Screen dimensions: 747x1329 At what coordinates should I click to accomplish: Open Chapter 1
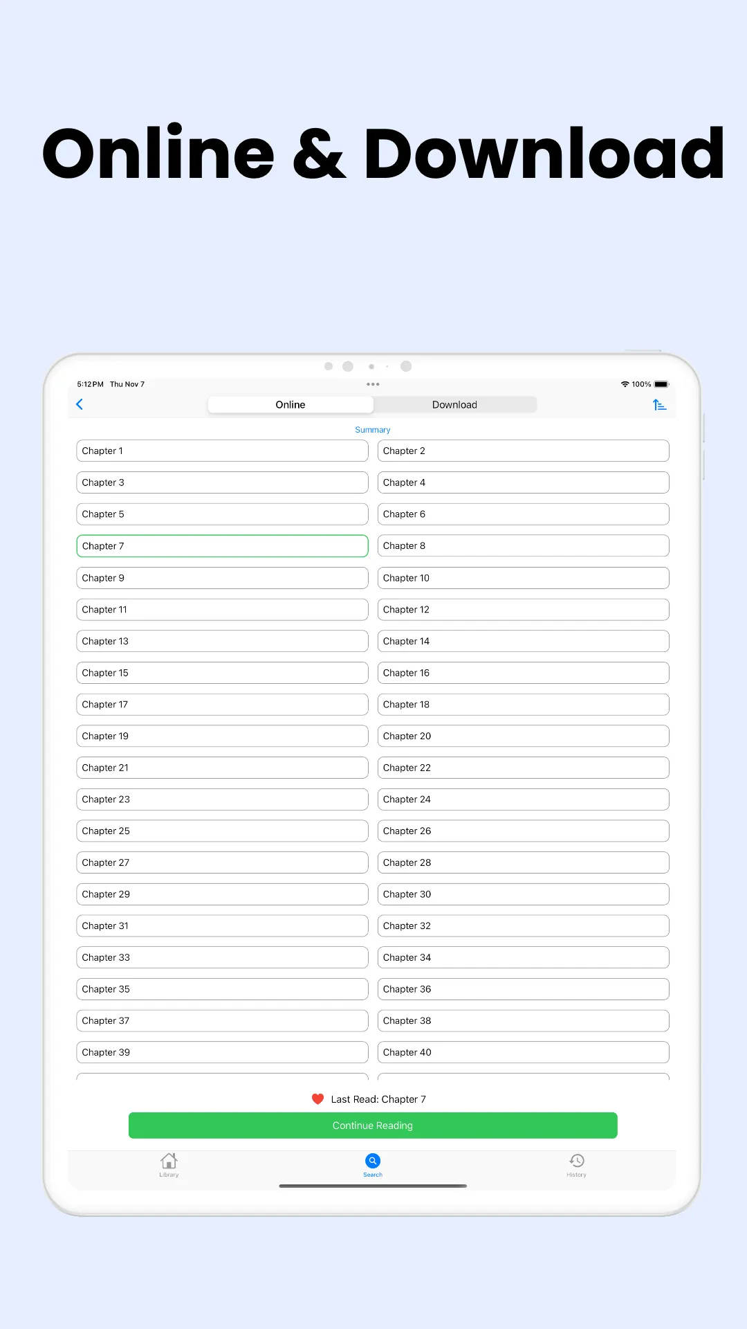pos(222,451)
